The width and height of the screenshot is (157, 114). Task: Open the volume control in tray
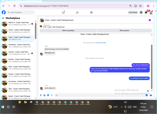tap(125, 102)
